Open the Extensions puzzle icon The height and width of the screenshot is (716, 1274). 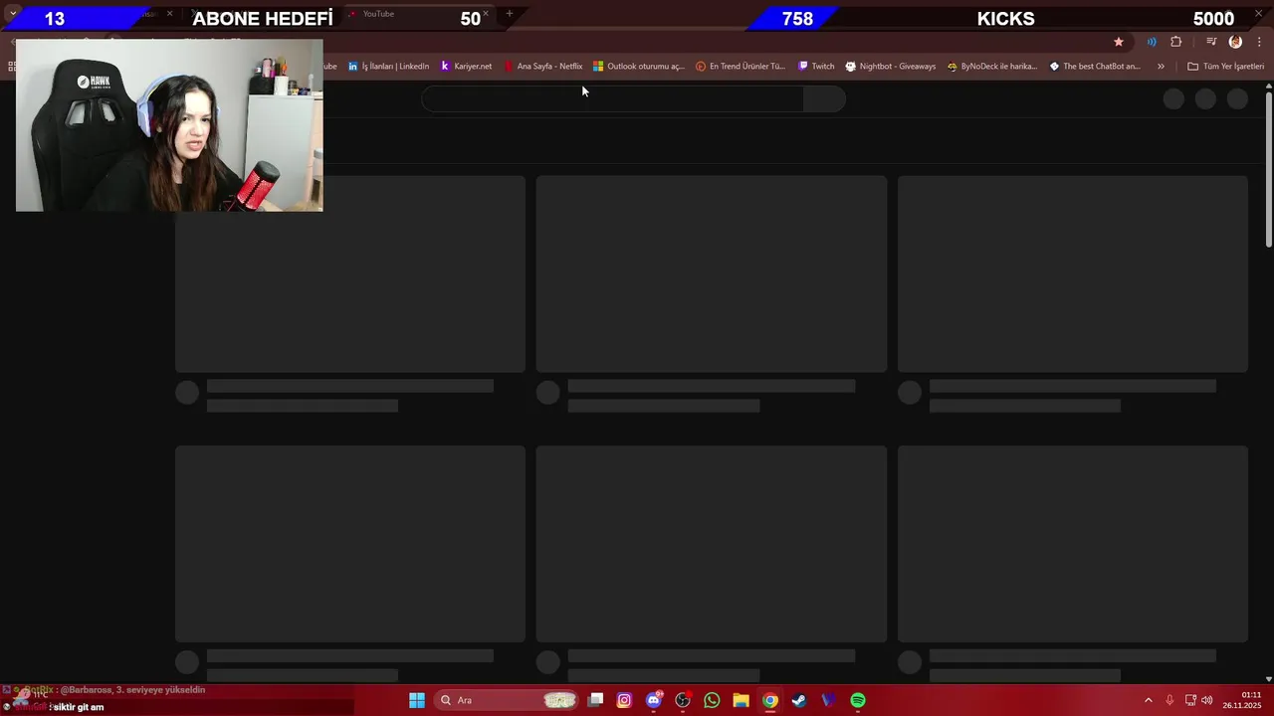[x=1176, y=42]
